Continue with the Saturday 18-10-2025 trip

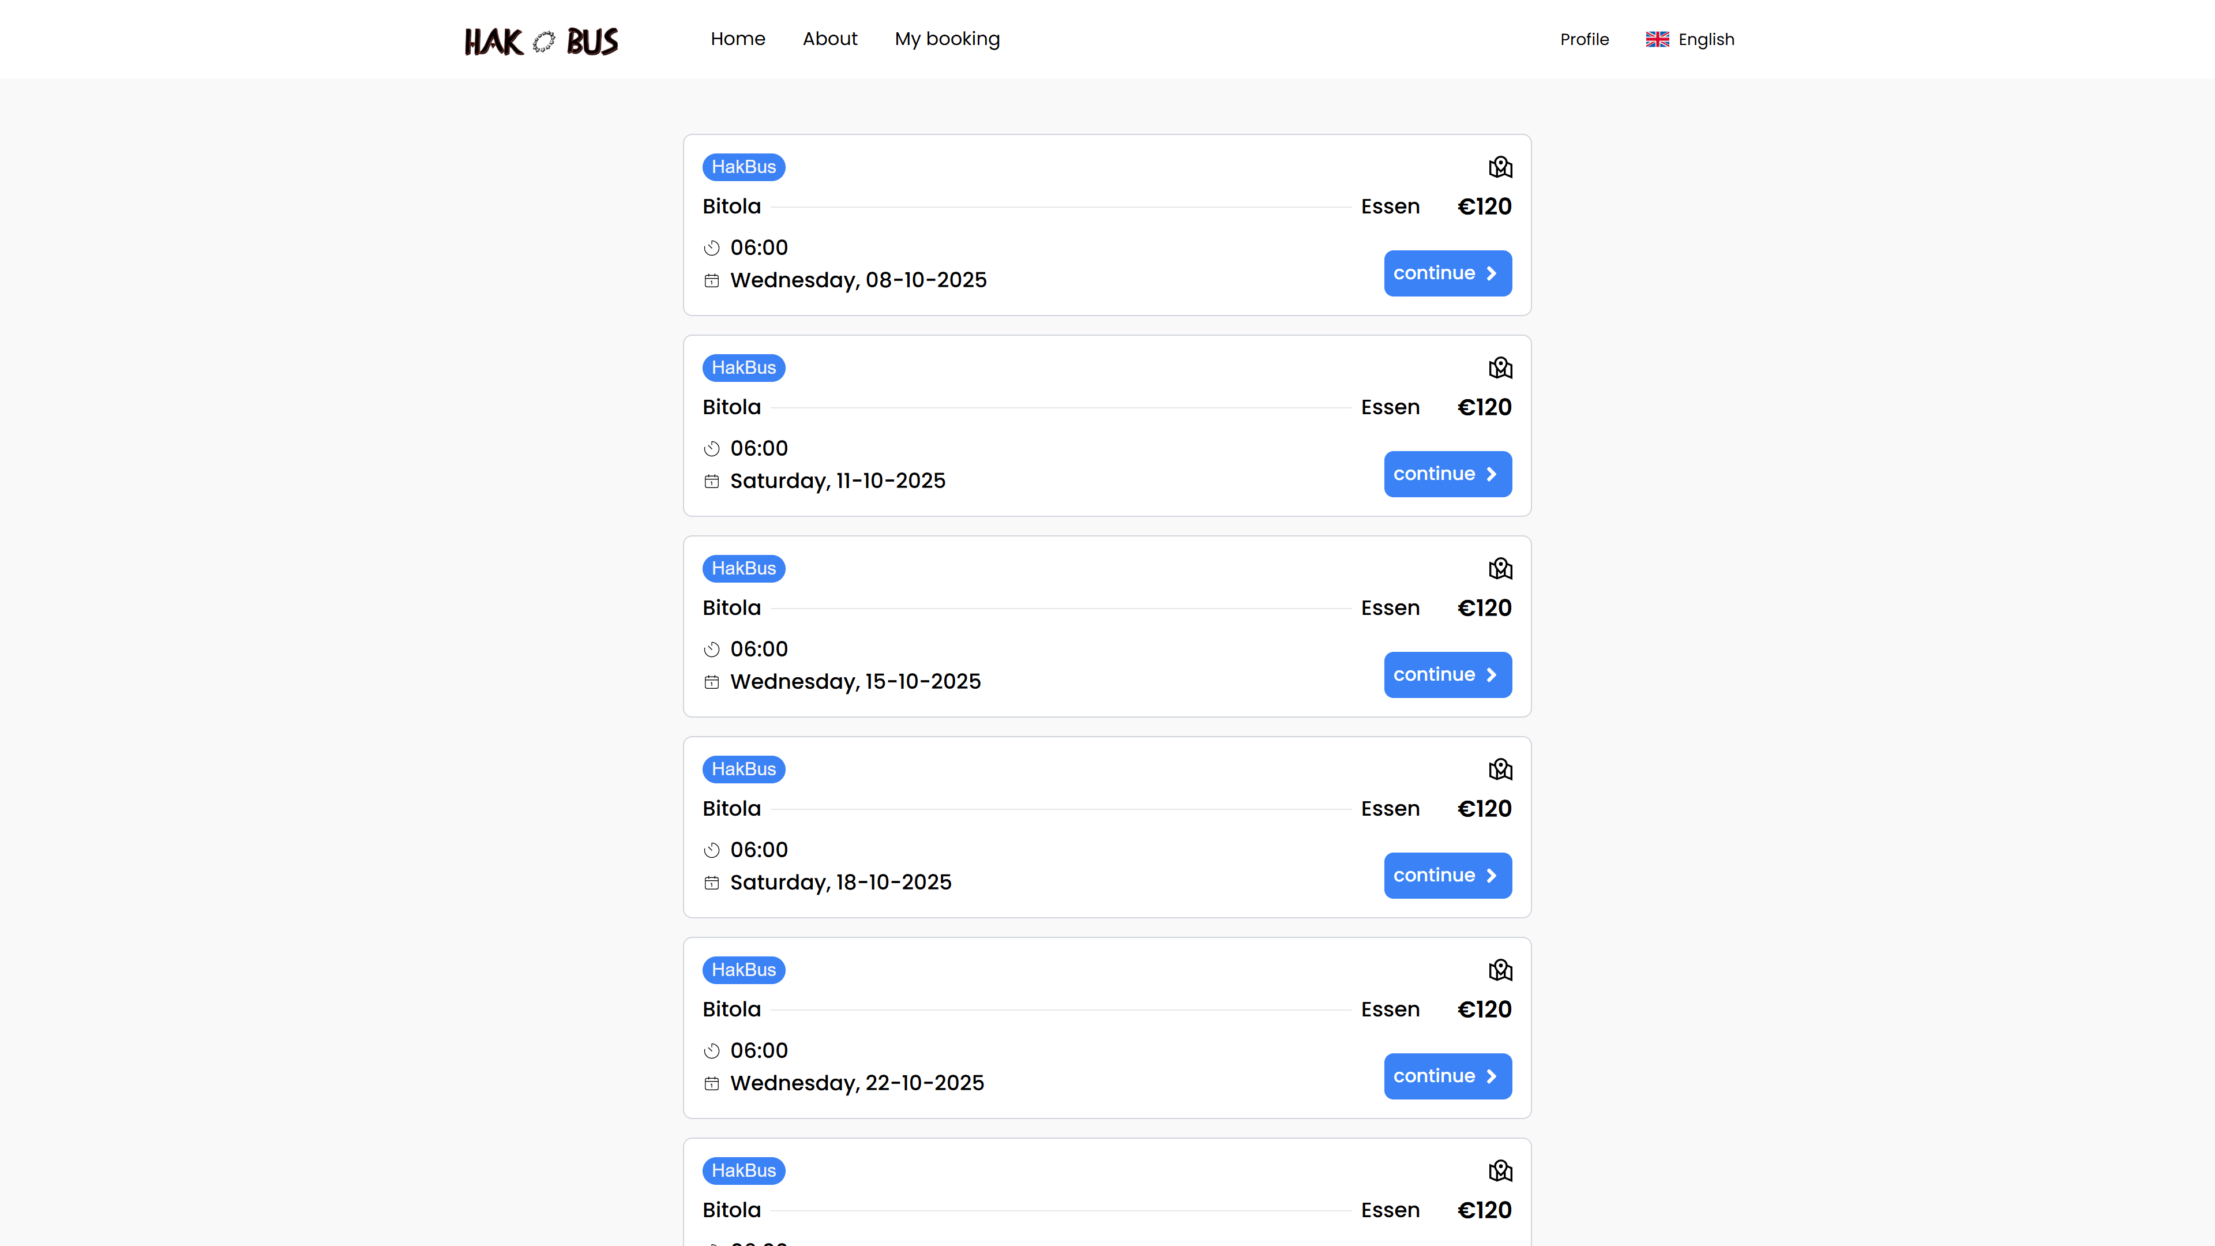pos(1447,876)
